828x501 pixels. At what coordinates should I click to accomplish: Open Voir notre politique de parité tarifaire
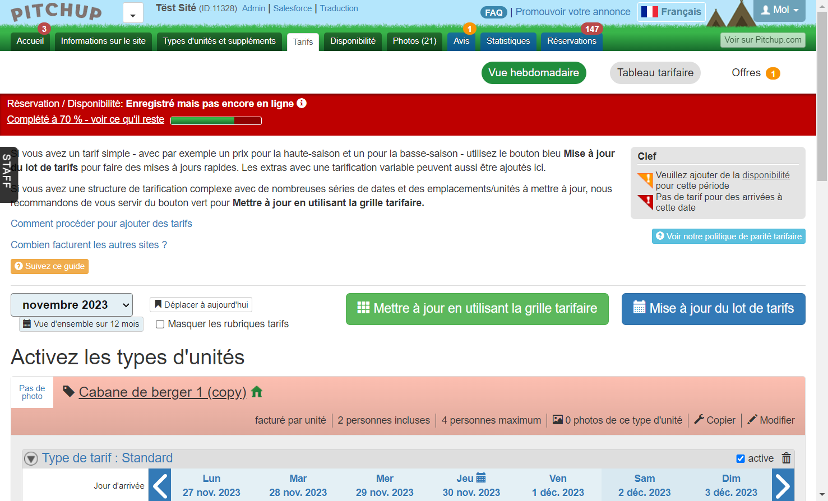pyautogui.click(x=729, y=236)
